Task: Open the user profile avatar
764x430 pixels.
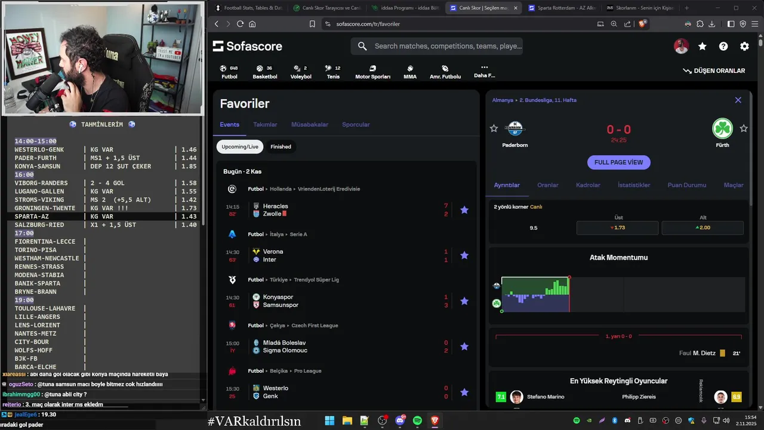Action: coord(681,46)
